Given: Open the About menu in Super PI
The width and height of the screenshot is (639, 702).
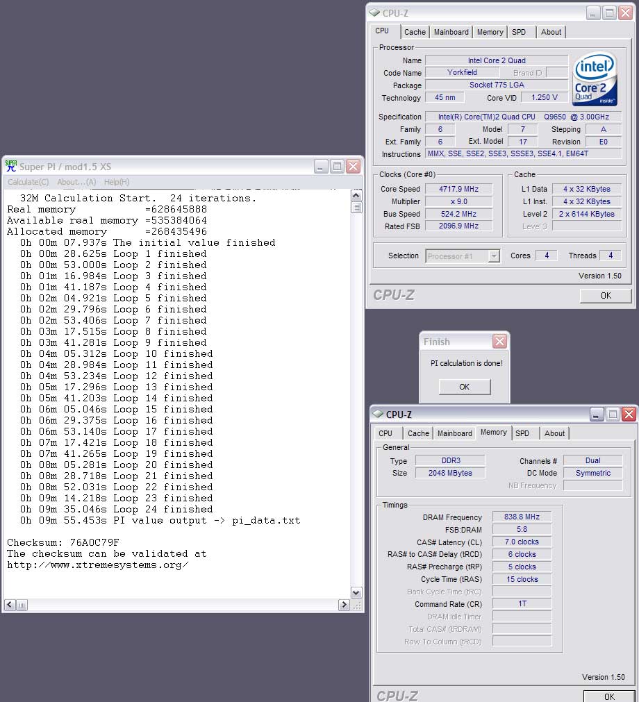Looking at the screenshot, I should click(76, 182).
